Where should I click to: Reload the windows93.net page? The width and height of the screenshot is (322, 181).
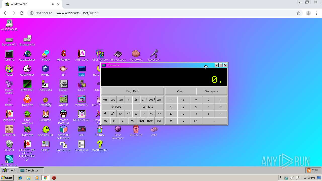pyautogui.click(x=22, y=13)
